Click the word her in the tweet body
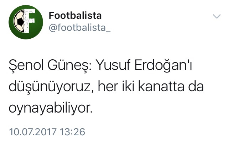228x147 pixels. coord(108,86)
